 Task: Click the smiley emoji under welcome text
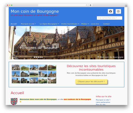(x=20, y=102)
